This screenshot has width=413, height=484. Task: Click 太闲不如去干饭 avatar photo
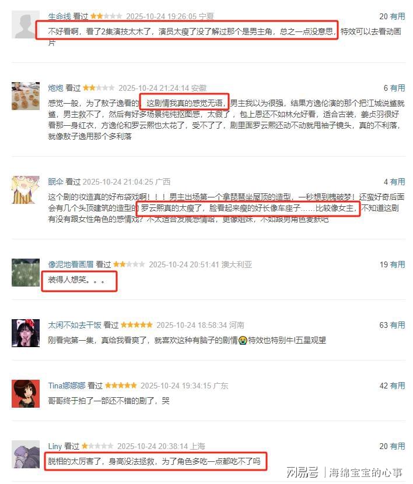(x=26, y=333)
